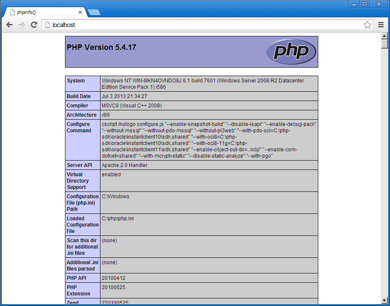The height and width of the screenshot is (306, 390).
Task: Click Scan this dir for additional label
Action: (82, 246)
